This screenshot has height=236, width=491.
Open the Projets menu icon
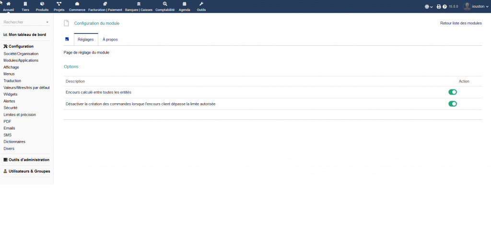59,4
